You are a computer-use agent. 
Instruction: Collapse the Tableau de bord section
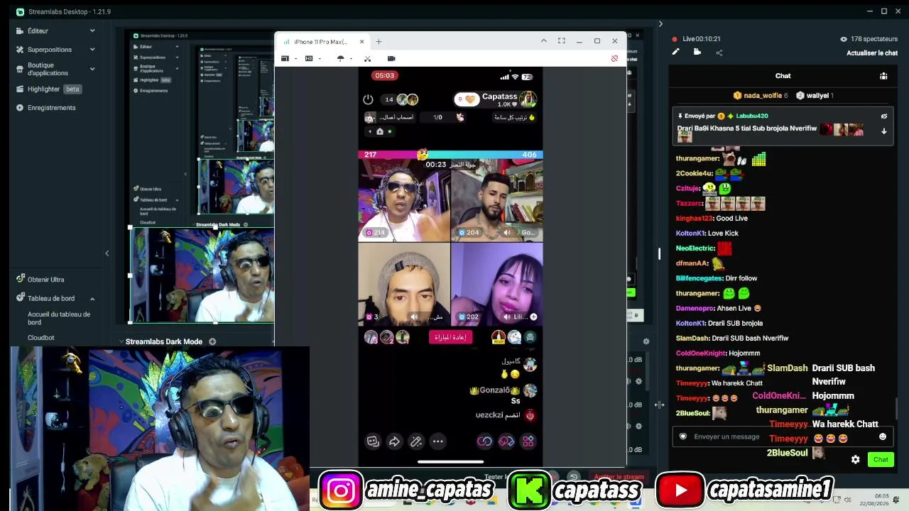(x=92, y=299)
